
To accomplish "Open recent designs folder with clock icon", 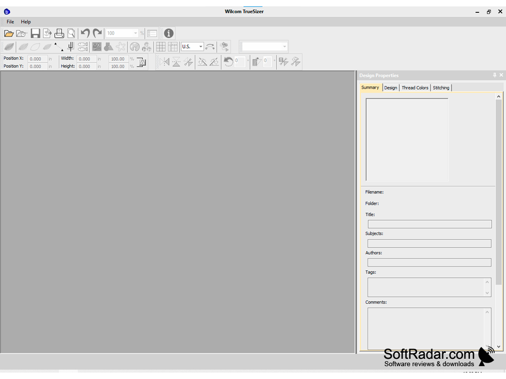I will pos(22,33).
